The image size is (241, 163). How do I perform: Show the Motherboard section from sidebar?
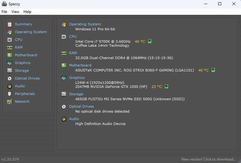[x=26, y=55]
